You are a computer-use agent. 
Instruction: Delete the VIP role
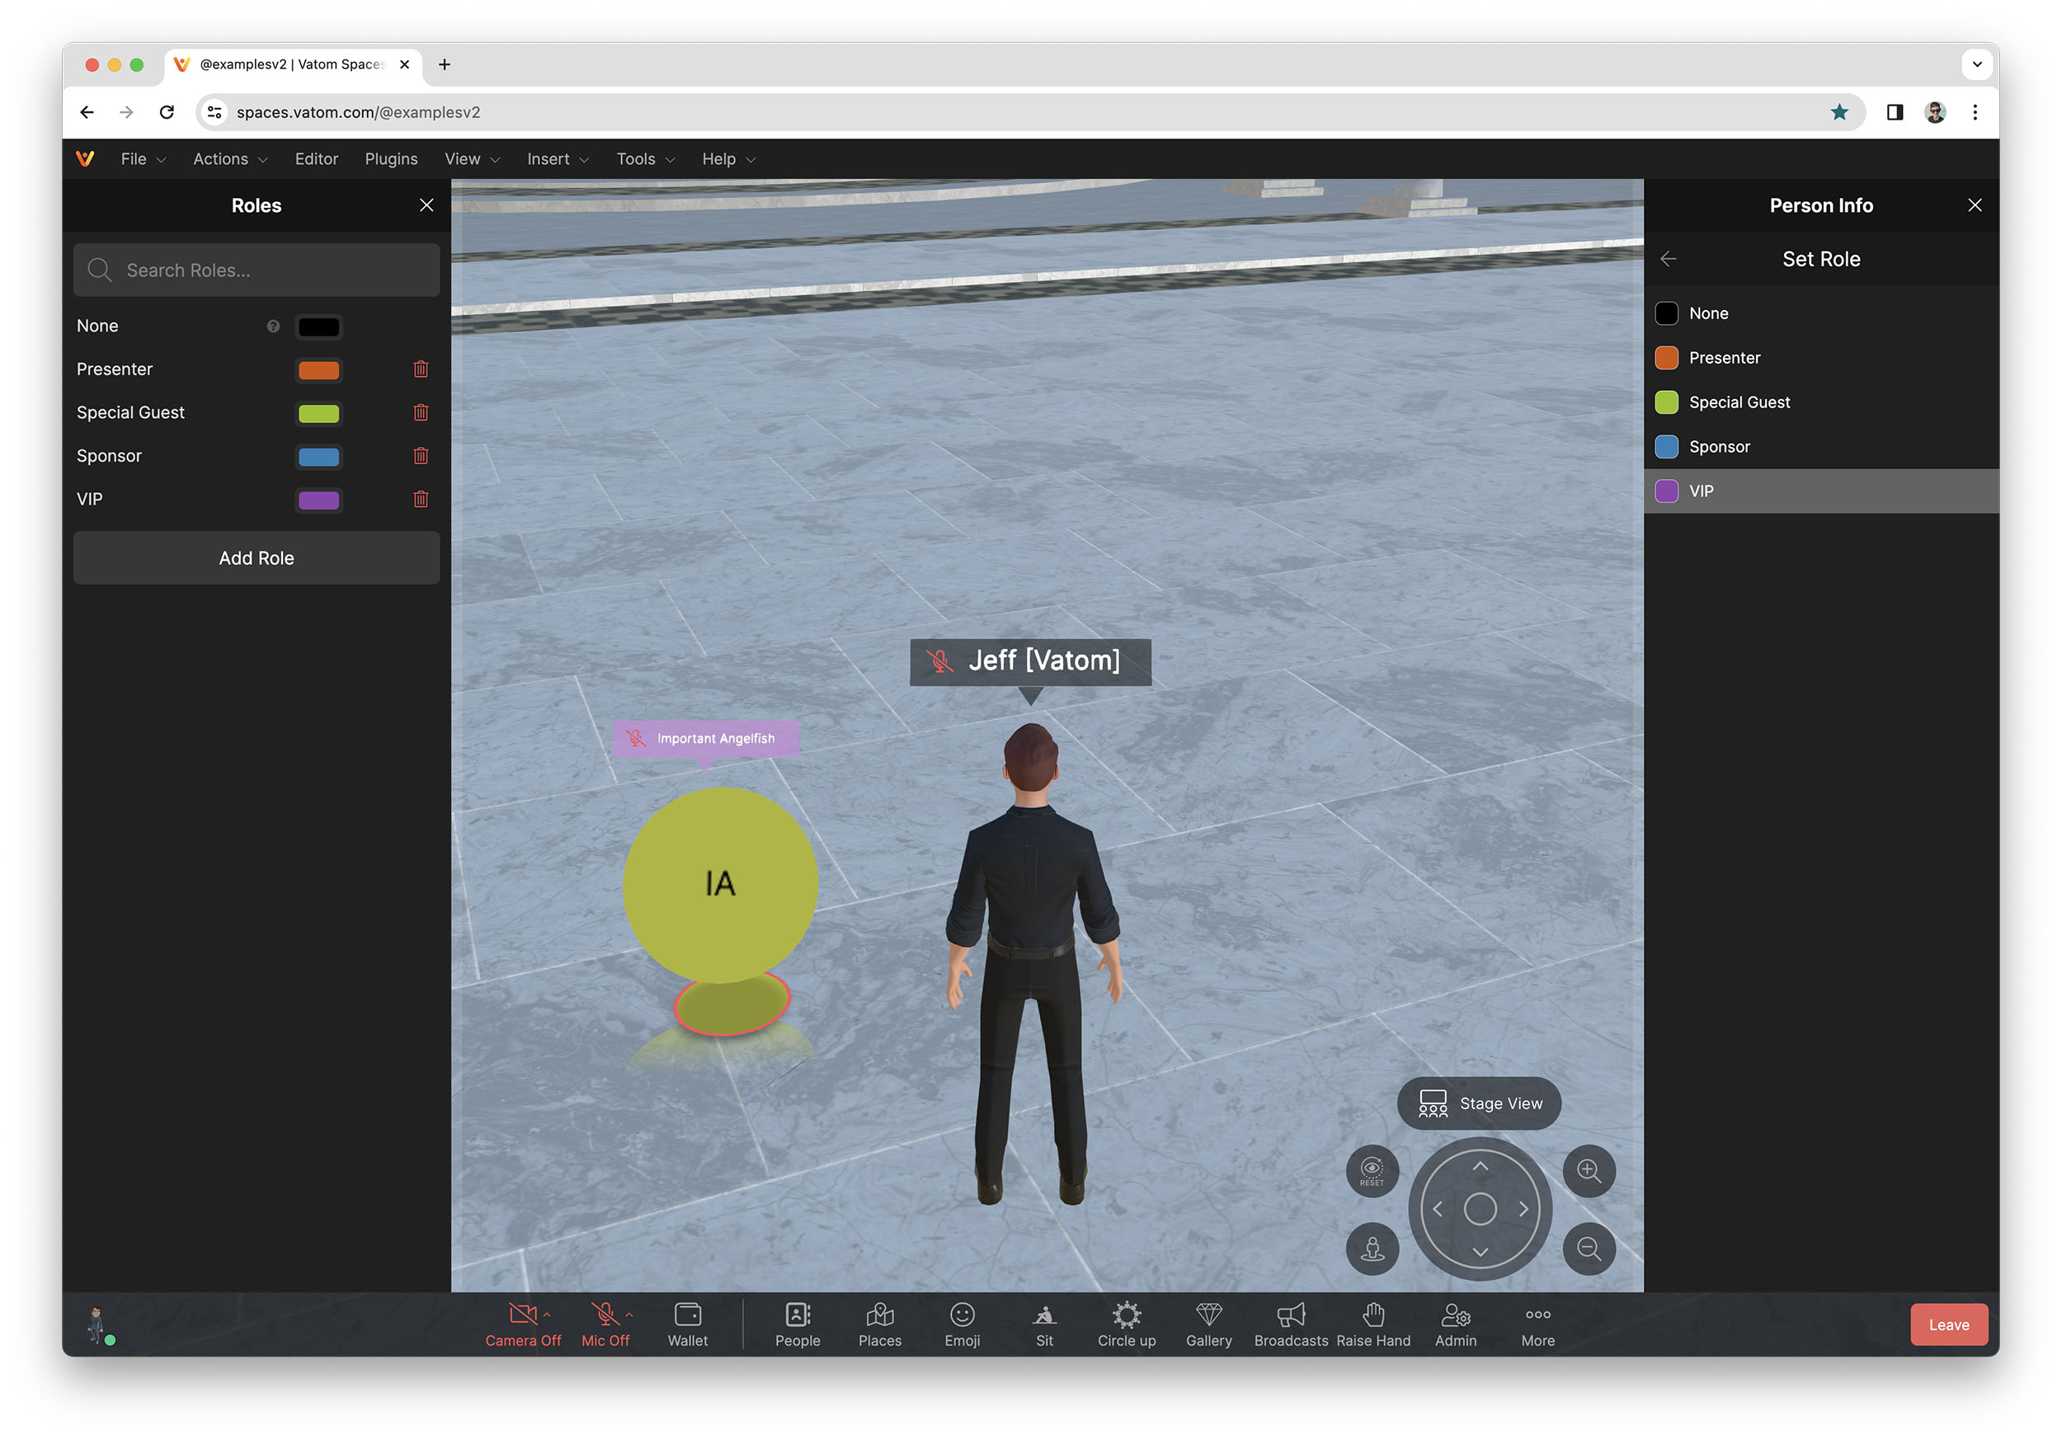421,498
